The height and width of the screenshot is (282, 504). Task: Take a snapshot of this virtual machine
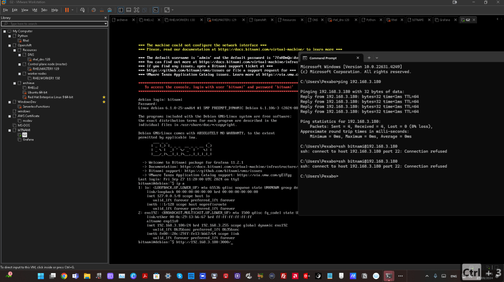tap(94, 10)
